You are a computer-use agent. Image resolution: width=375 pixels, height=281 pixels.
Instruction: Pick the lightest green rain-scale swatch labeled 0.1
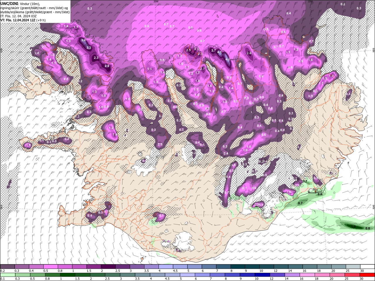pos(8,275)
